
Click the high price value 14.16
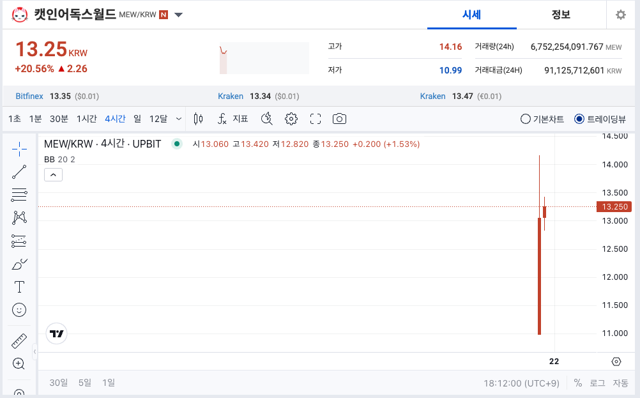(450, 47)
